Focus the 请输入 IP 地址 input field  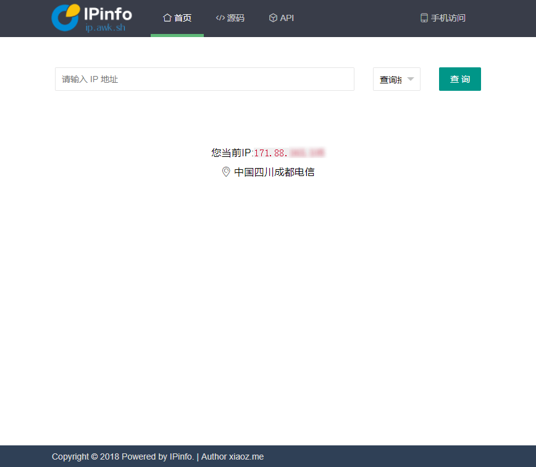pyautogui.click(x=204, y=79)
